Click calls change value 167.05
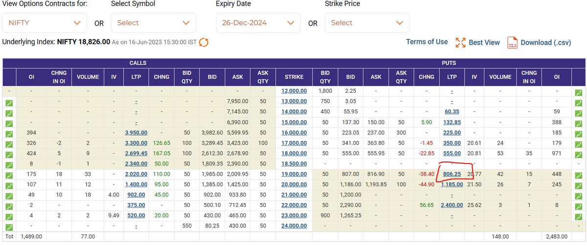 tap(161, 154)
